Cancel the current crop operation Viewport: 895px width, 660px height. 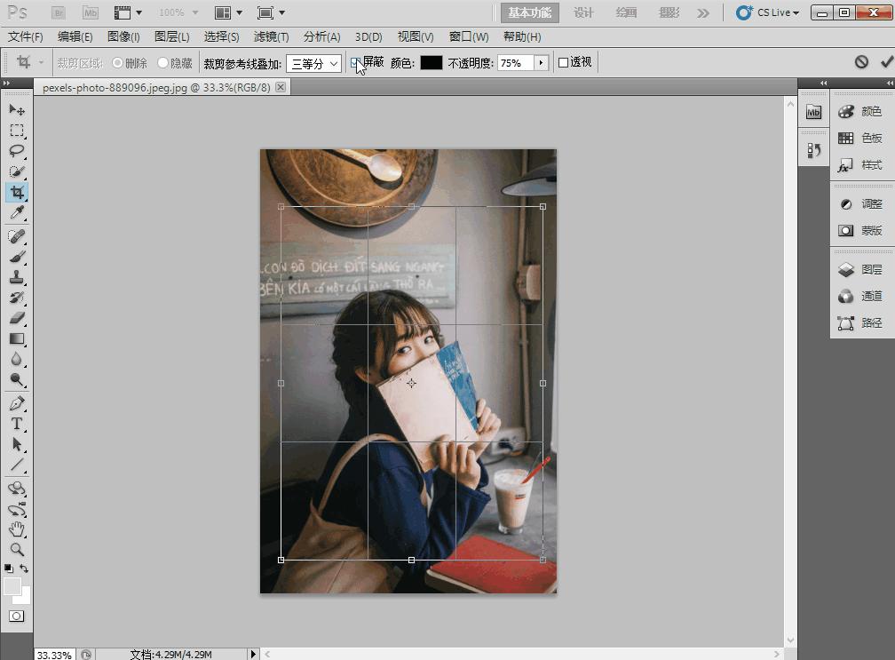(x=861, y=61)
